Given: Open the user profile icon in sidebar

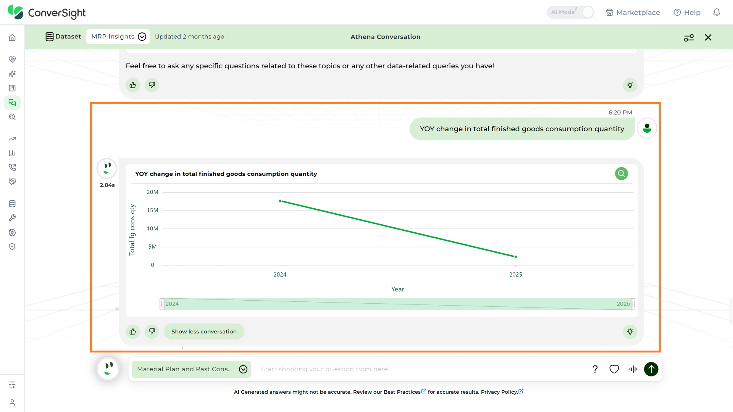Looking at the screenshot, I should tap(12, 402).
